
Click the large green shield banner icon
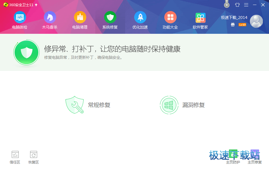pos(26,52)
